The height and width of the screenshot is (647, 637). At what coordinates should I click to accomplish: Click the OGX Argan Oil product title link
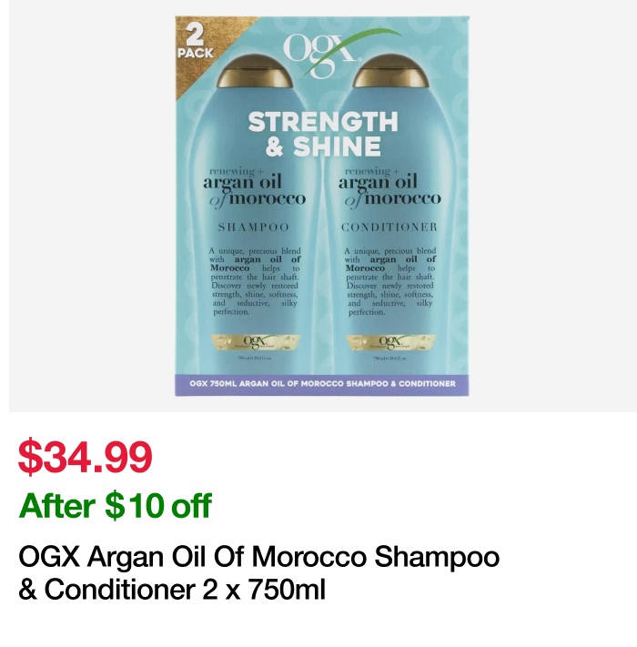click(259, 572)
